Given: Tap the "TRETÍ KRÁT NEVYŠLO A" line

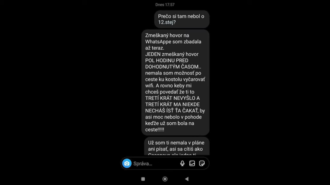Looking at the screenshot, I should tap(172, 98).
